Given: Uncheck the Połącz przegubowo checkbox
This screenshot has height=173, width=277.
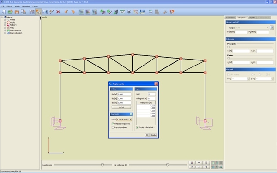Looking at the screenshot, I should (x=113, y=124).
